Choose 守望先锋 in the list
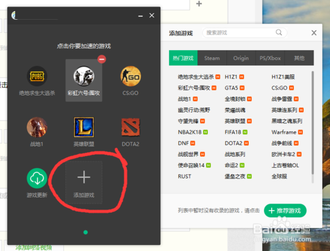The width and height of the screenshot is (330, 251). (188, 121)
